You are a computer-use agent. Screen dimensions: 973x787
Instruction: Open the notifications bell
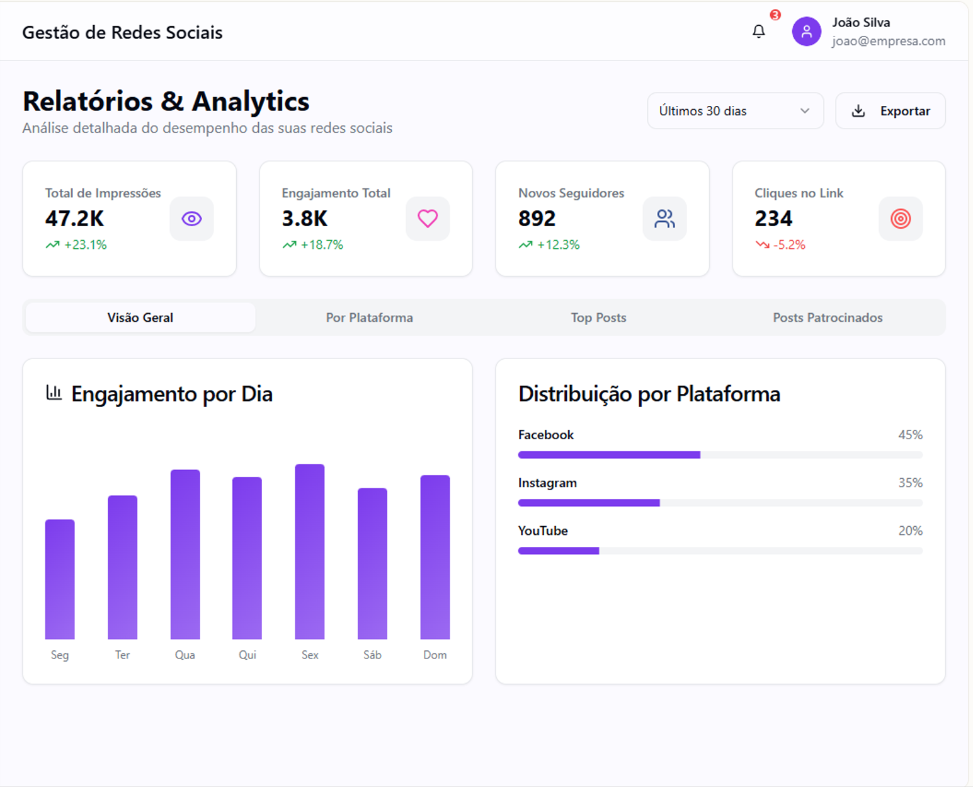(759, 32)
